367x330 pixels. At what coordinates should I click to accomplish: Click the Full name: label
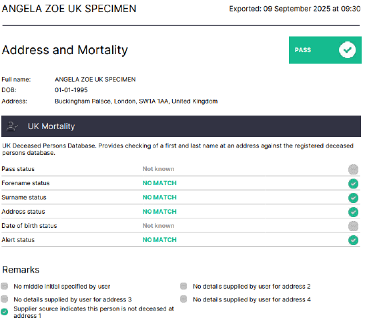coord(16,79)
